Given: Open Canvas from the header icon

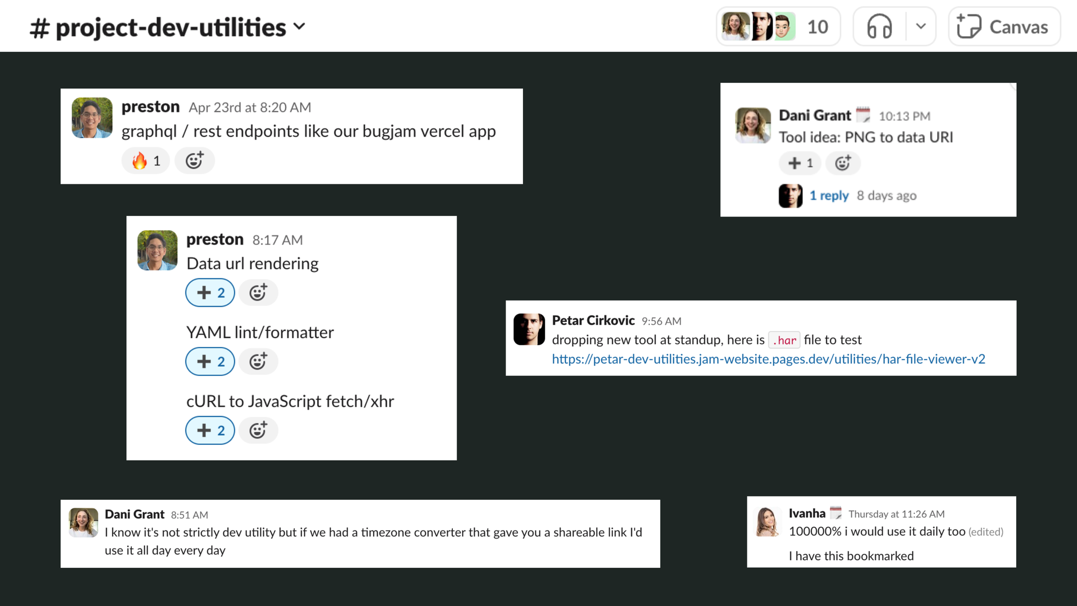Looking at the screenshot, I should (1004, 26).
